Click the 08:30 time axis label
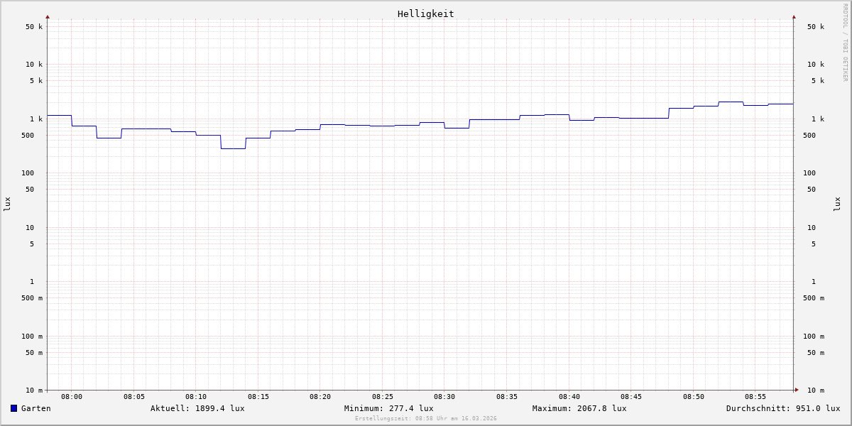This screenshot has height=426, width=852. pos(444,397)
